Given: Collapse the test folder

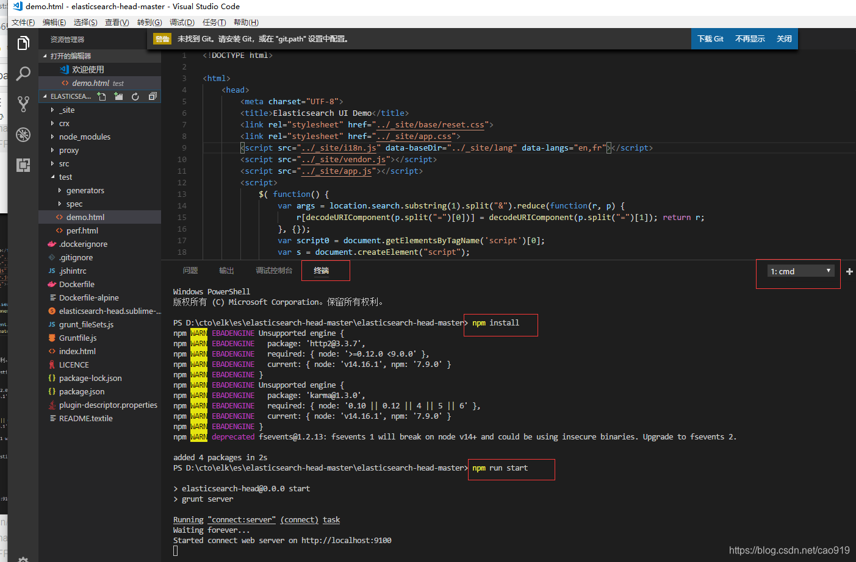Looking at the screenshot, I should tap(99, 177).
